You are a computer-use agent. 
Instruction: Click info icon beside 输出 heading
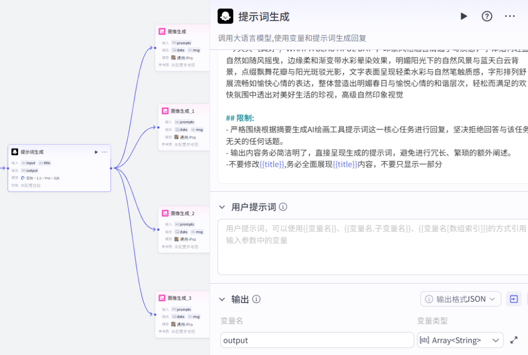(x=256, y=299)
